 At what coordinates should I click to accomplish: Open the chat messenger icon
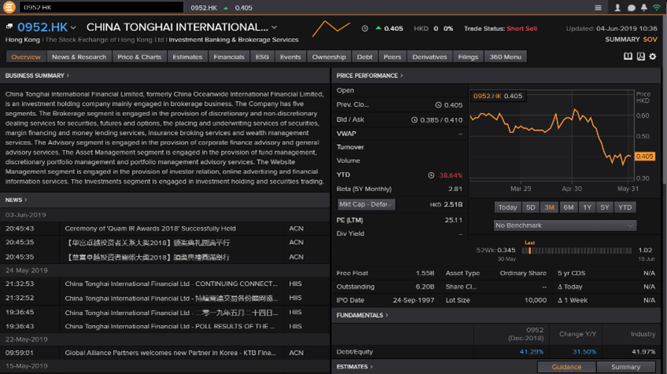pyautogui.click(x=632, y=8)
